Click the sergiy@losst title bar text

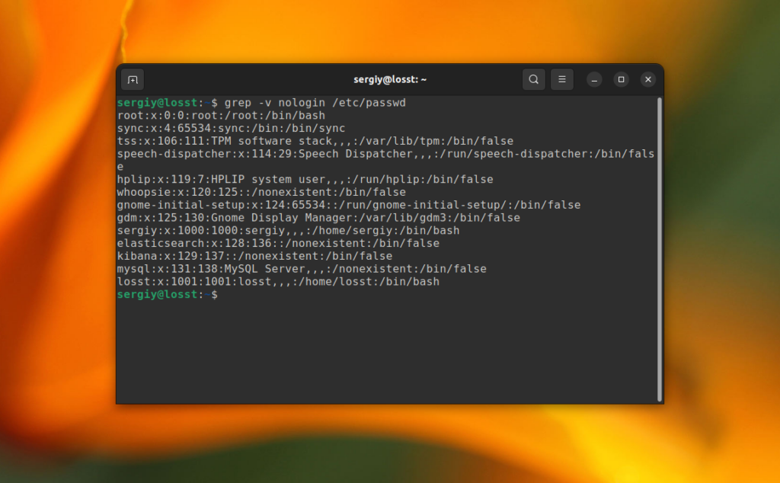click(x=390, y=79)
